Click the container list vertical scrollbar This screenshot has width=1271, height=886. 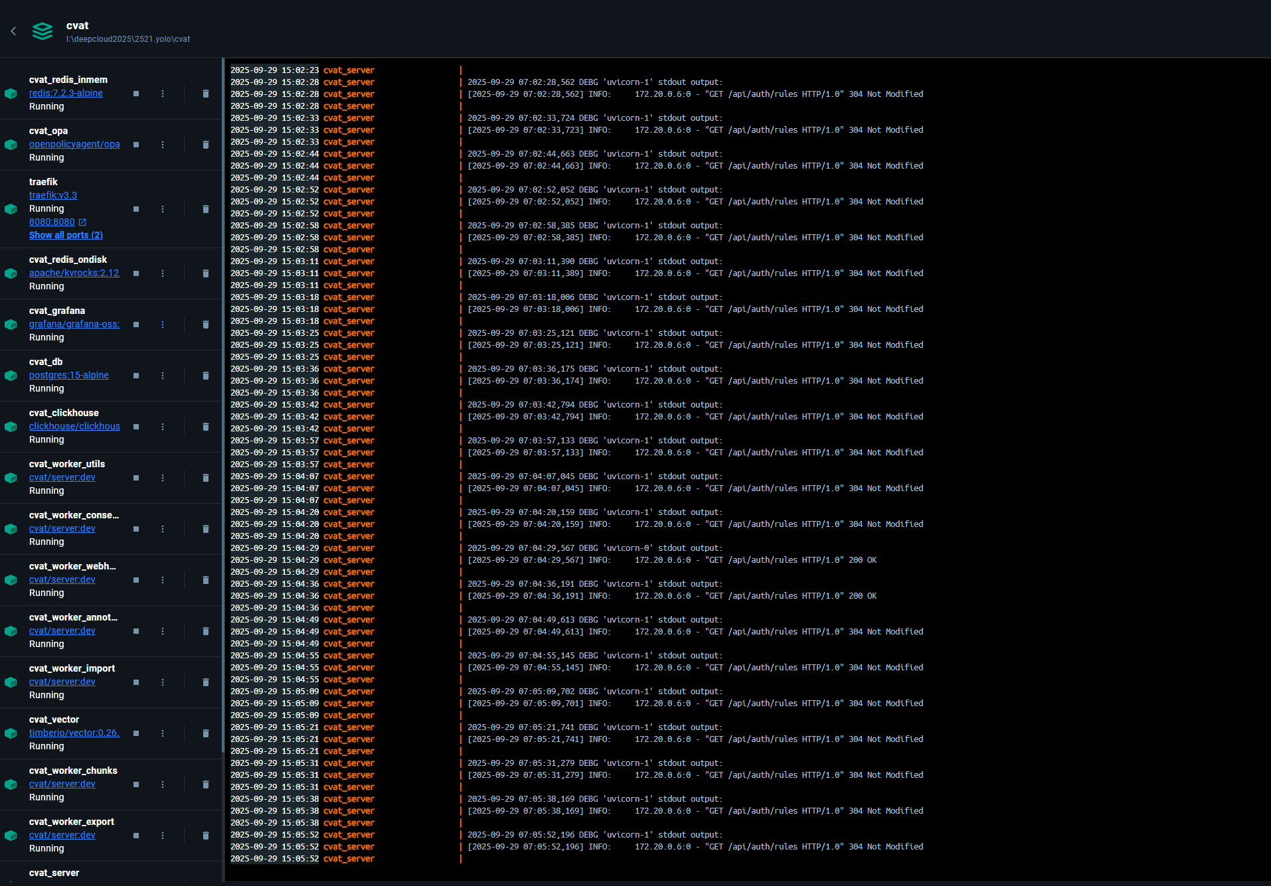coord(223,406)
